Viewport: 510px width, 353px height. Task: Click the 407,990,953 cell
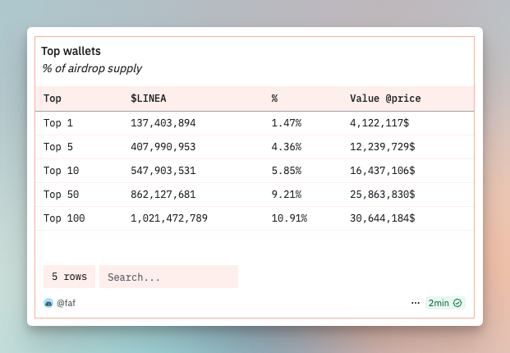[x=163, y=147]
